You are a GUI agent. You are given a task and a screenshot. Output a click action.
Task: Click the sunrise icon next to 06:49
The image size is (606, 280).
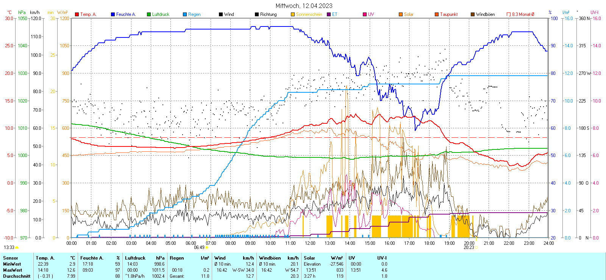(x=207, y=247)
